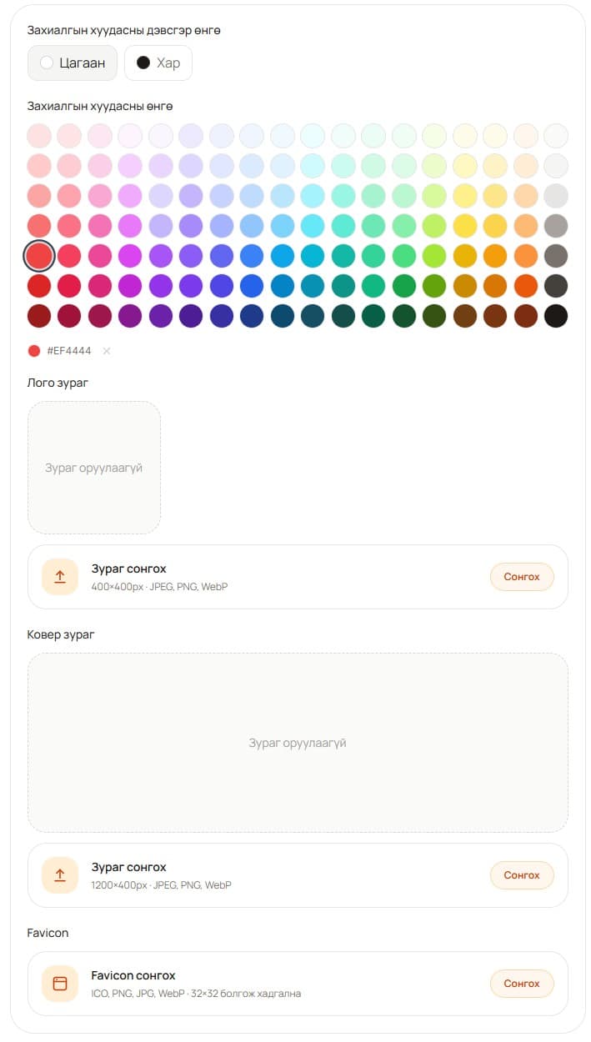Click the empty cover image preview area
This screenshot has height=1042, width=591.
[x=298, y=743]
